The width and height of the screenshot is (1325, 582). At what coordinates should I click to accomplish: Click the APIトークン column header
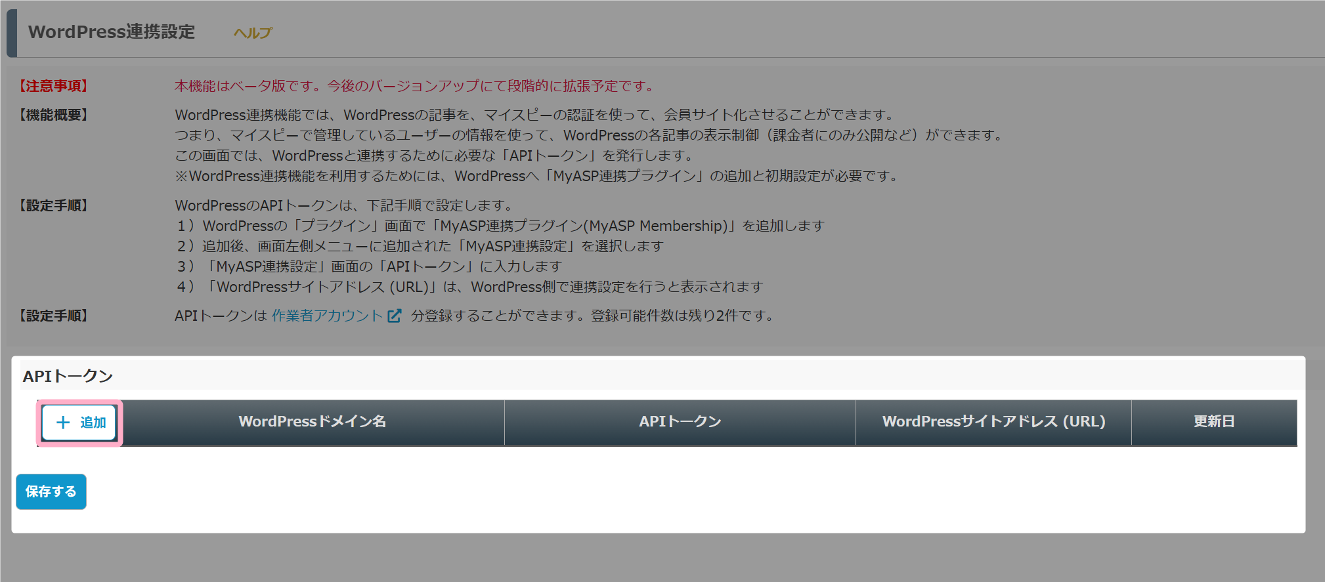point(680,422)
